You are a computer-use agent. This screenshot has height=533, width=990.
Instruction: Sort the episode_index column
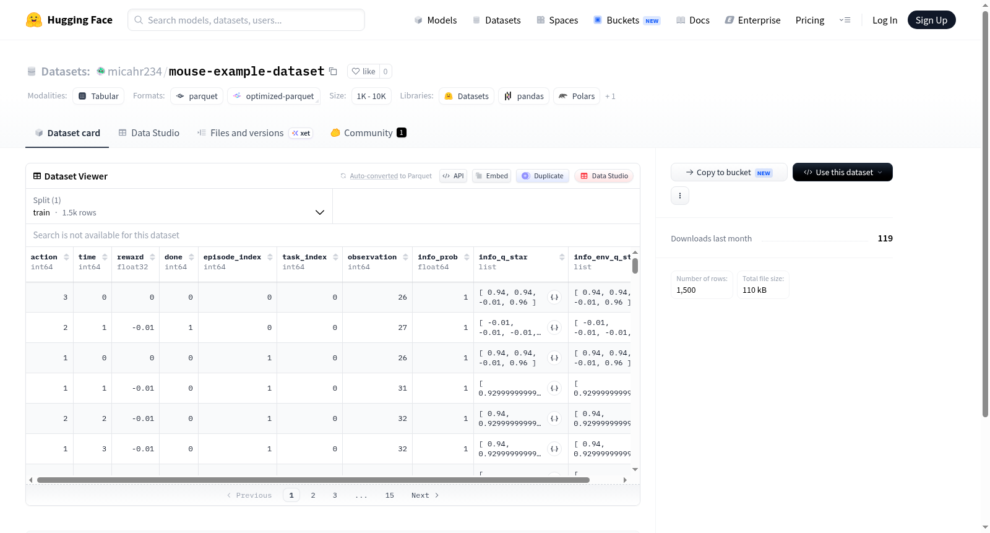[x=270, y=257]
